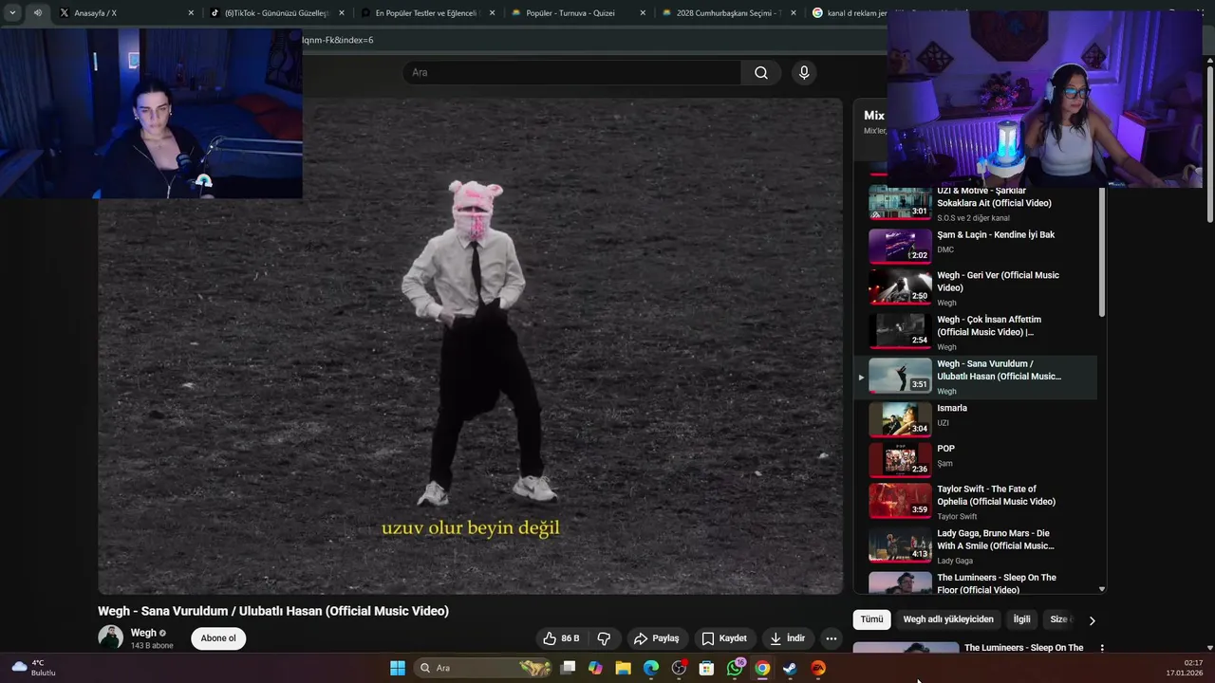Select the İlgili filter chip

pos(1021,619)
